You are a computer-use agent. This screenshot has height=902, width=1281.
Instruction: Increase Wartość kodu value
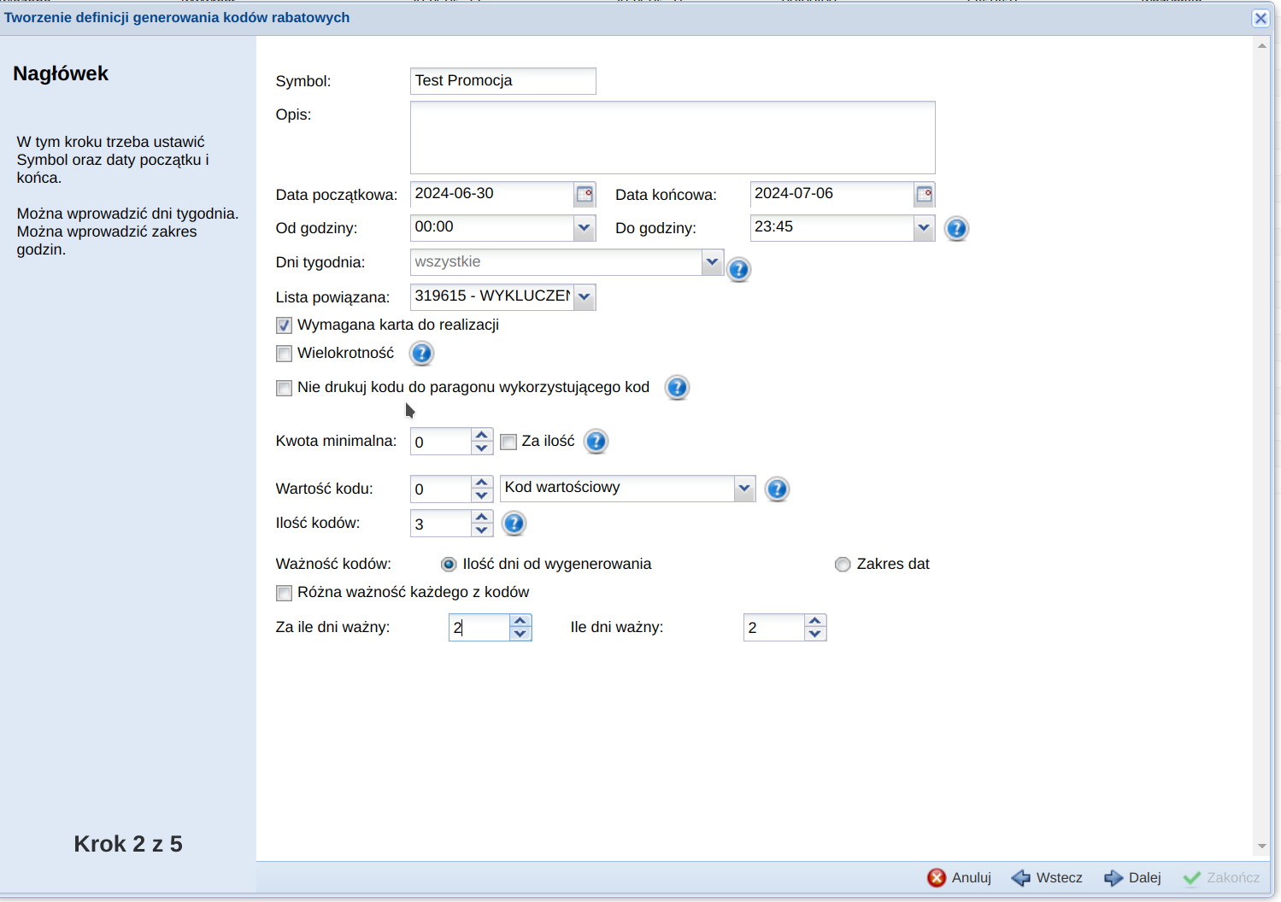tap(482, 483)
